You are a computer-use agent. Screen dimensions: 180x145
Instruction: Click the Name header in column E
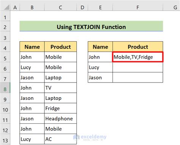click(100, 47)
